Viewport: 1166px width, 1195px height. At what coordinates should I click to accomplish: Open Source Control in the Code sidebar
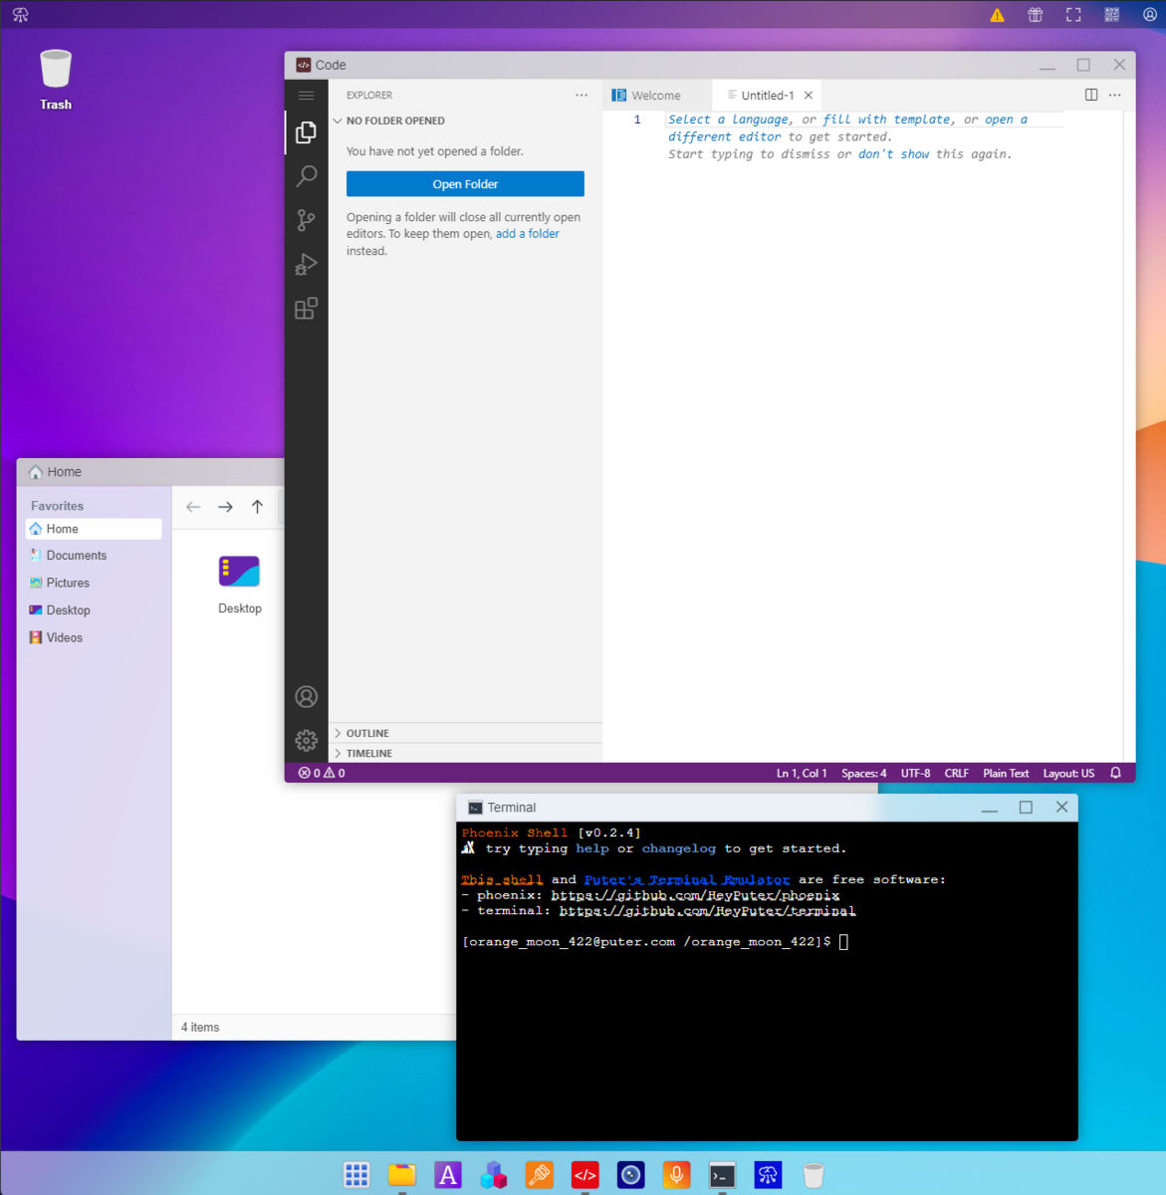pos(306,220)
